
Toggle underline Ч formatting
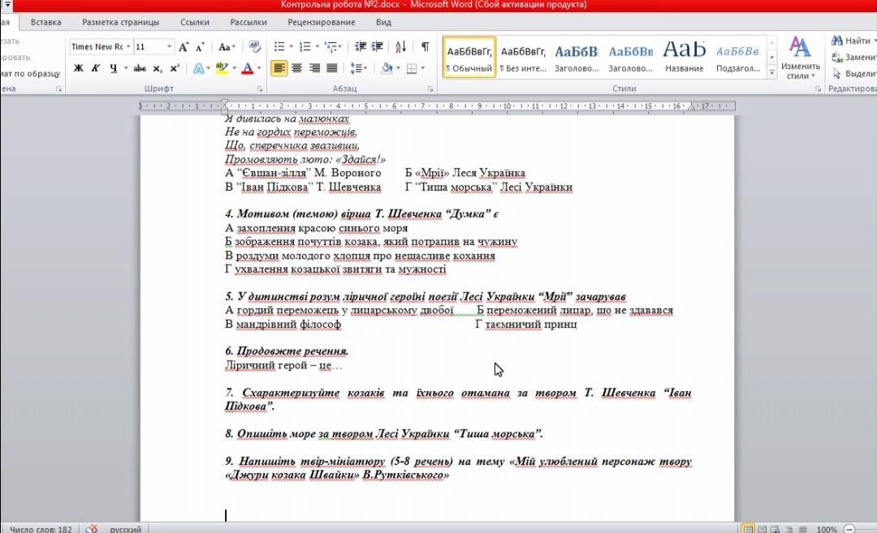point(114,68)
